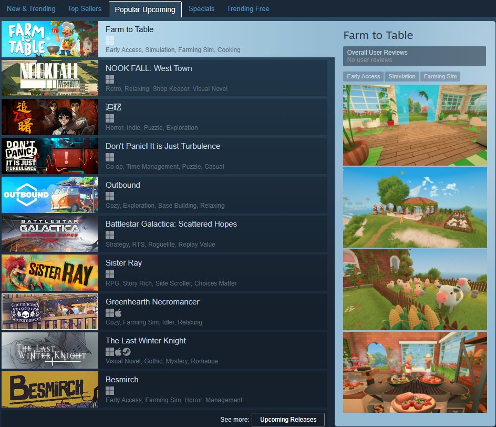Viewport: 496px width, 427px height.
Task: Switch to the Top Sellers tab
Action: 85,8
